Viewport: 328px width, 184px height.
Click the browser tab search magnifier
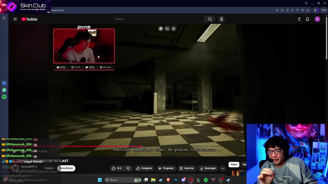pos(306,3)
